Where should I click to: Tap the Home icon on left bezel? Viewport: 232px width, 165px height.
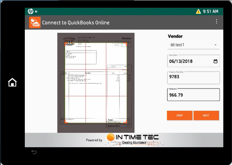click(x=12, y=82)
